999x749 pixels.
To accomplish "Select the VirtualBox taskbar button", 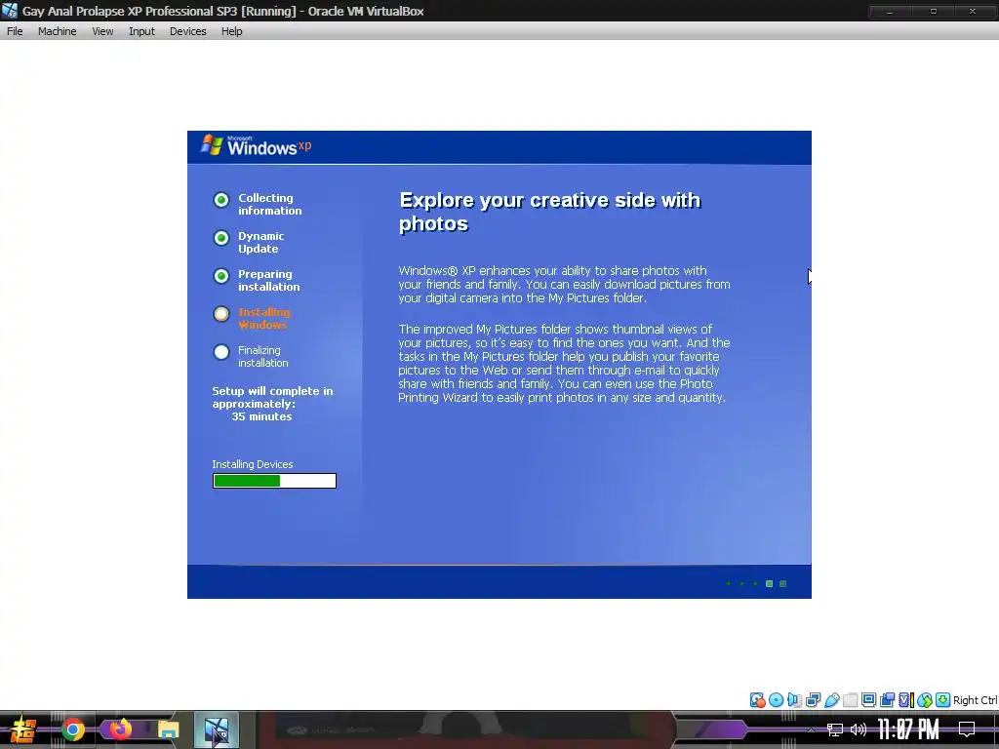I will [216, 729].
